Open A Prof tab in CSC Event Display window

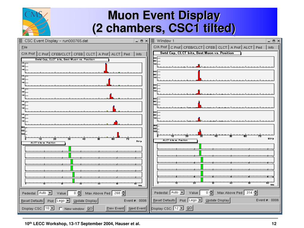click(103, 54)
